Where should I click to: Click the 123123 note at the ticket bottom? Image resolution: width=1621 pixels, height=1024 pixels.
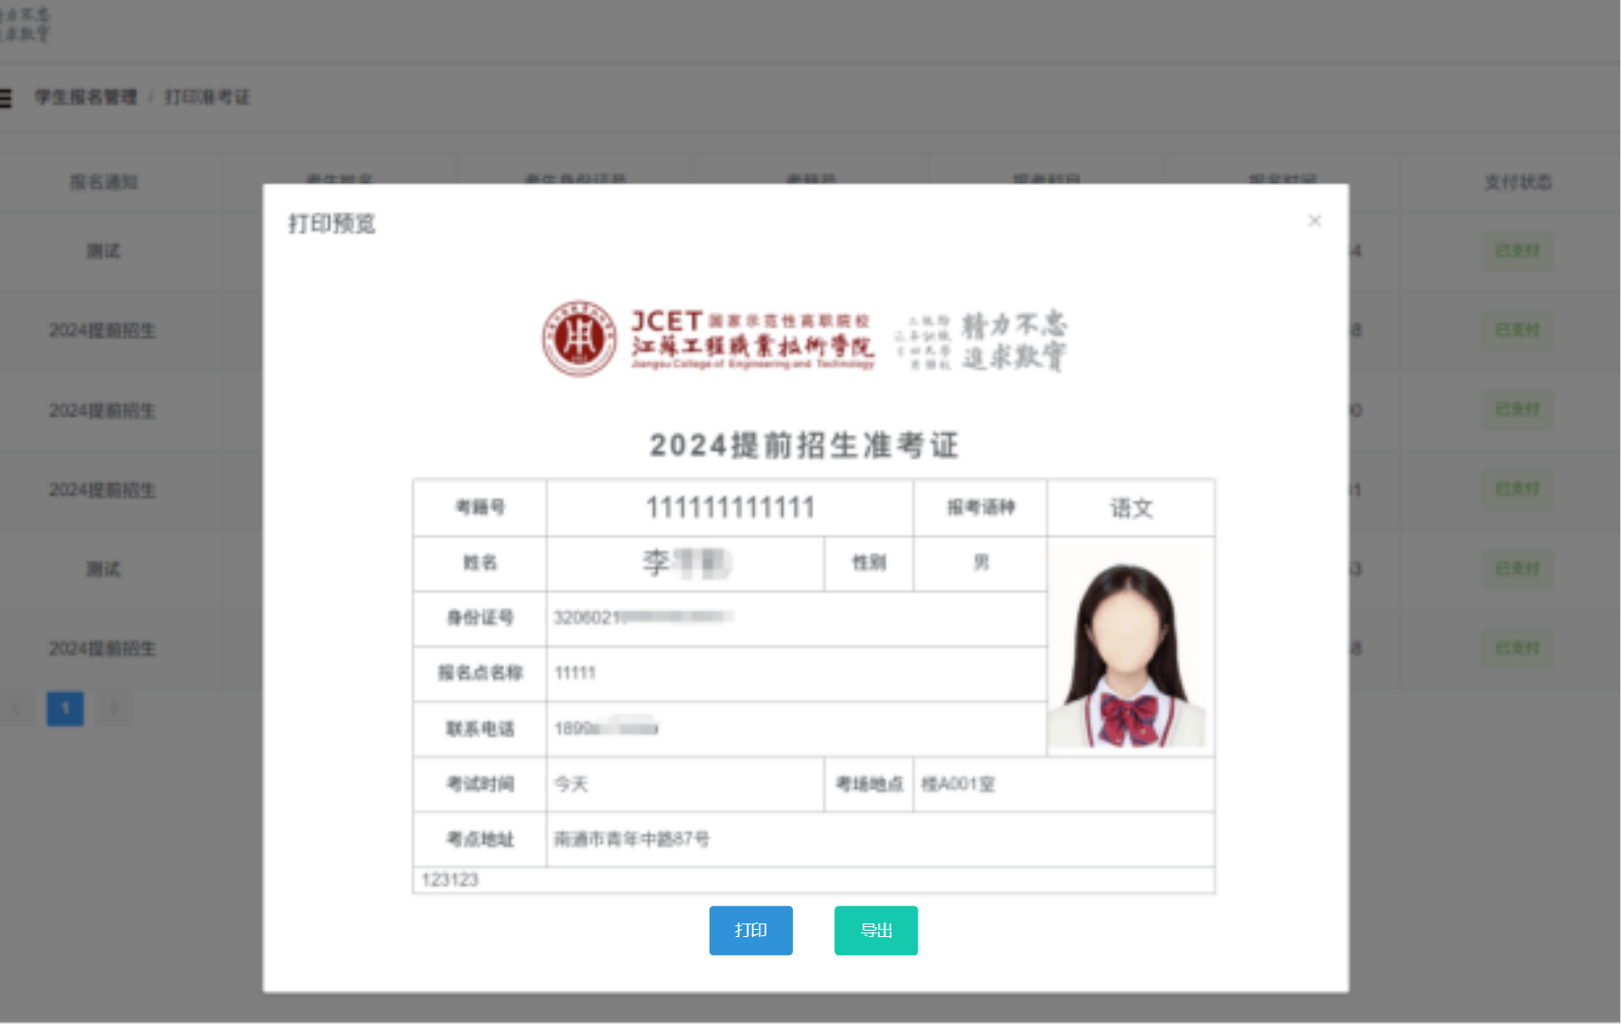[450, 880]
